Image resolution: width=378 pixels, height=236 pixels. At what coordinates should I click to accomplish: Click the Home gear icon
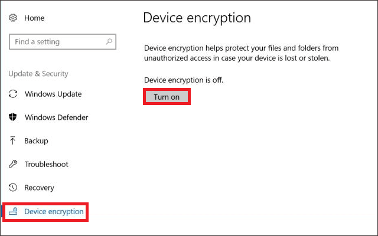pos(13,18)
